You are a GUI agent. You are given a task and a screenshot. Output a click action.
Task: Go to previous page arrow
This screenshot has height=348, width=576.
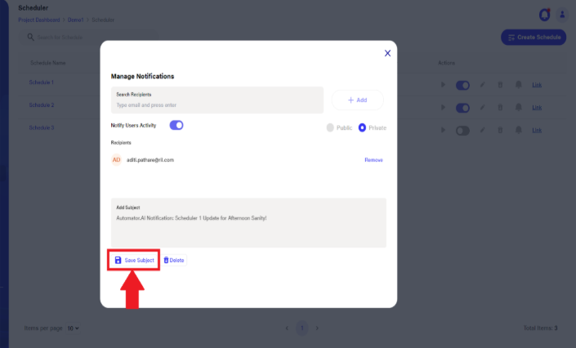287,328
